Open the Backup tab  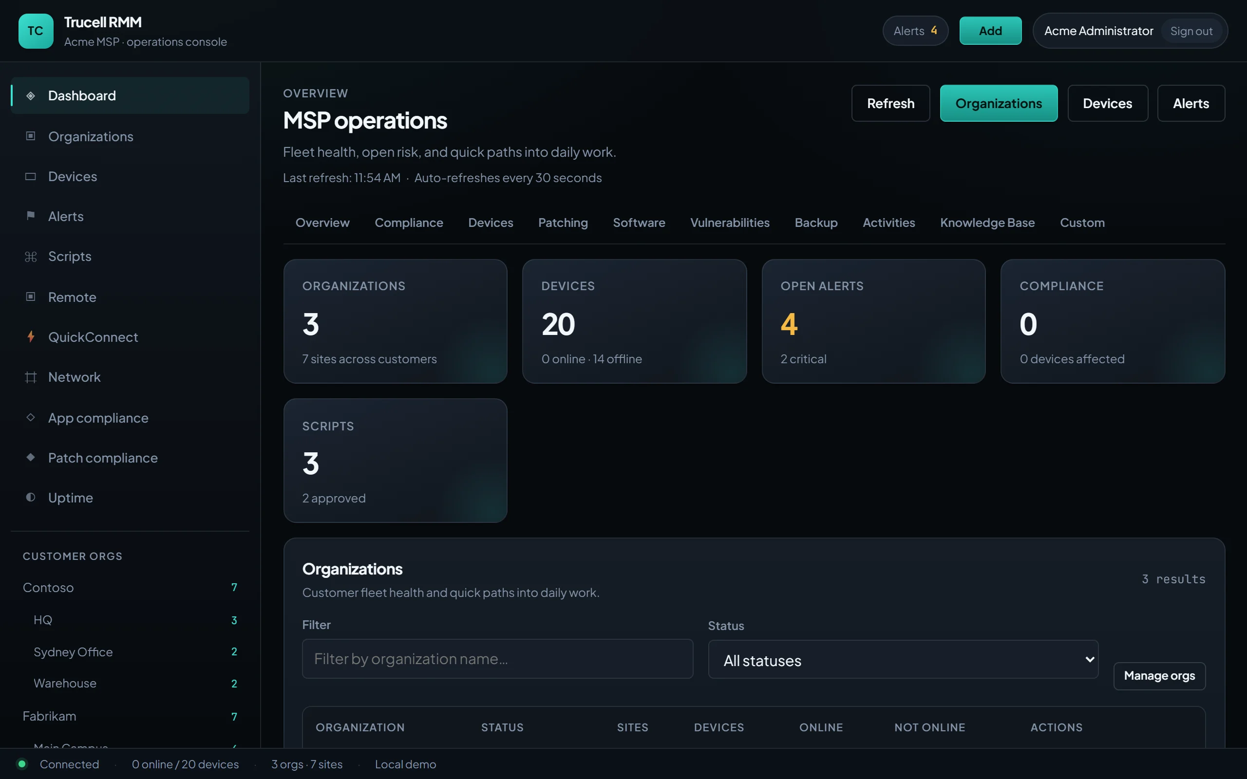point(816,223)
